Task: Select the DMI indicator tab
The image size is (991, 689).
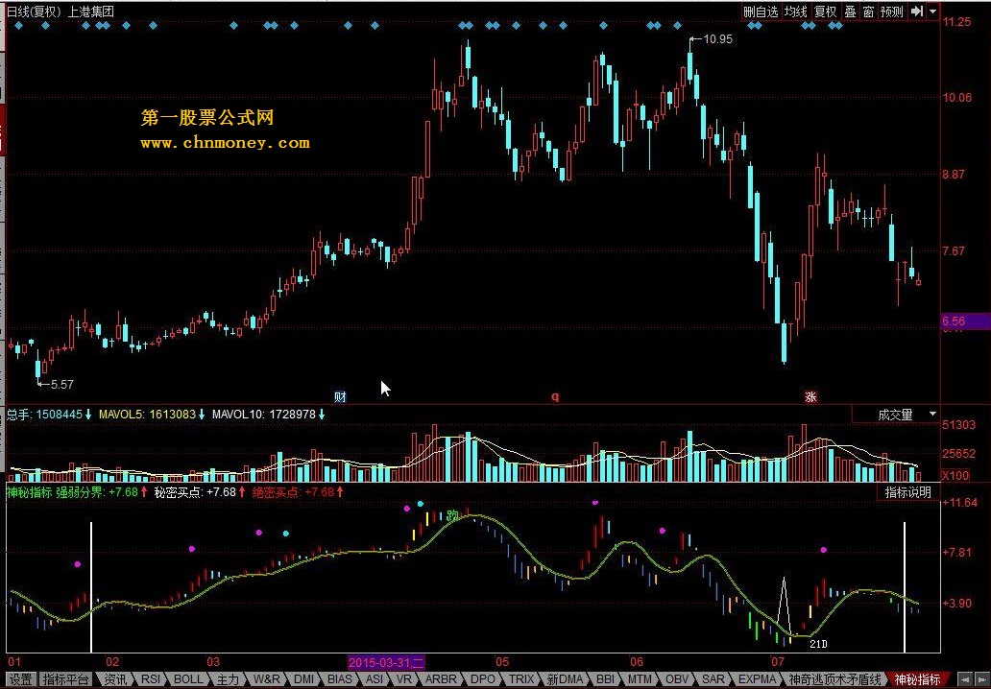Action: (304, 679)
